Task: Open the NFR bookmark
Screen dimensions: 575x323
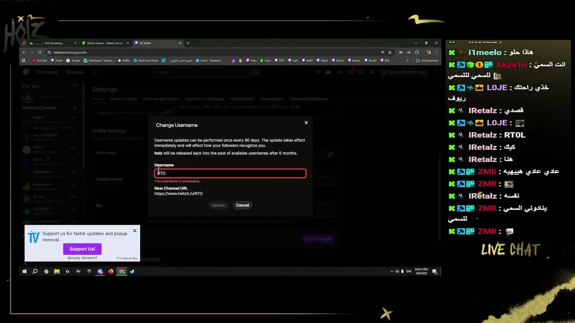Action: [x=279, y=61]
